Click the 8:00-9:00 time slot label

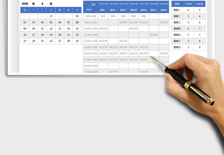pyautogui.click(x=90, y=16)
